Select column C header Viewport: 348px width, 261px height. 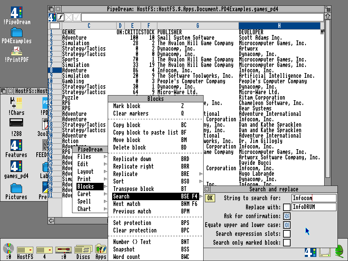coord(89,26)
